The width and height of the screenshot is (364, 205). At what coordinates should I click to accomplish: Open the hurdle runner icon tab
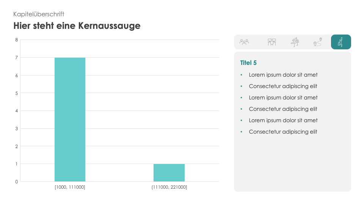pyautogui.click(x=295, y=42)
